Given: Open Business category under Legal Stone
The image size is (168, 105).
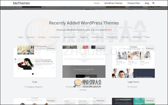Looking at the screenshot, I should [134, 87].
